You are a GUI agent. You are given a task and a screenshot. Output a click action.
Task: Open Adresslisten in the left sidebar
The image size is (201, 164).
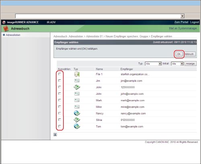(x=13, y=35)
